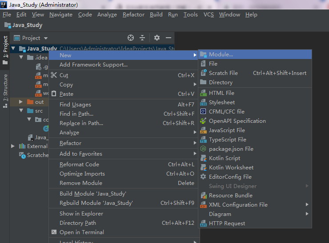
Task: Click the Paste clipboard icon
Action: [54, 94]
